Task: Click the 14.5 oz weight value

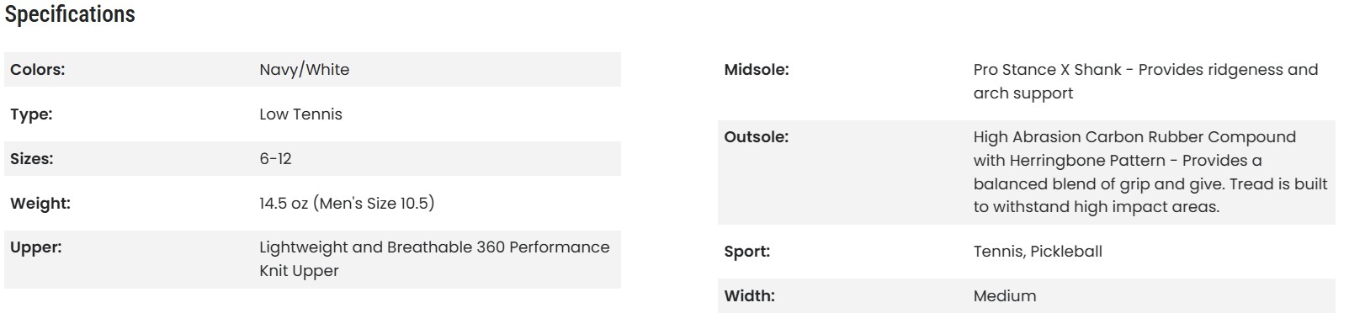Action: pos(347,204)
